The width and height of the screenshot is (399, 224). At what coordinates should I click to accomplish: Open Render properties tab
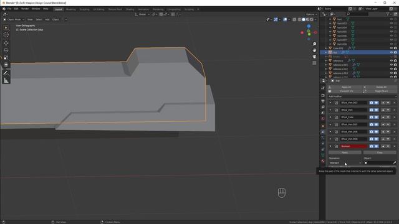click(x=323, y=95)
